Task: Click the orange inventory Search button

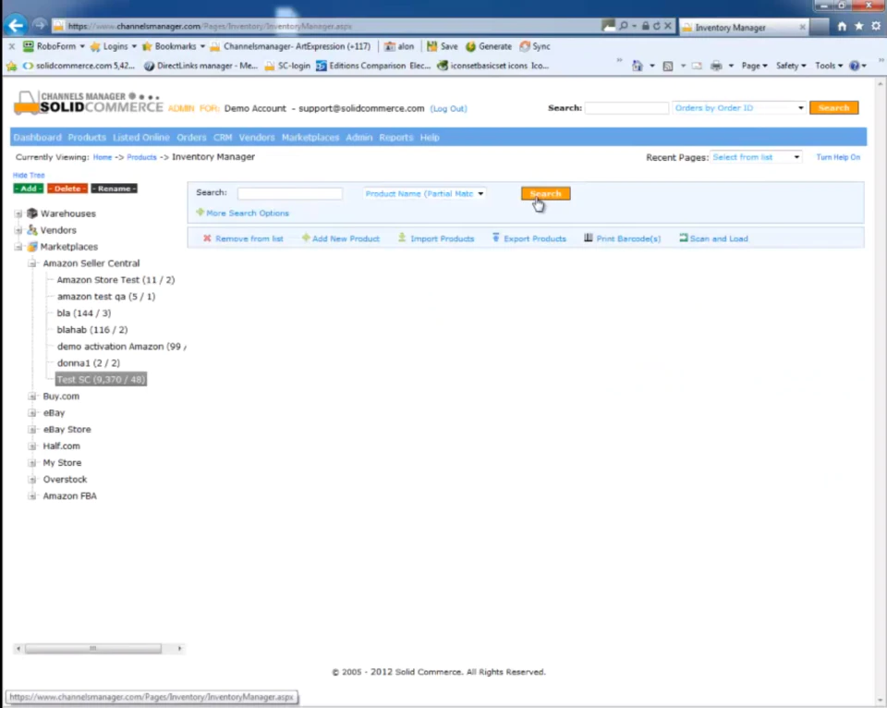Action: (545, 193)
